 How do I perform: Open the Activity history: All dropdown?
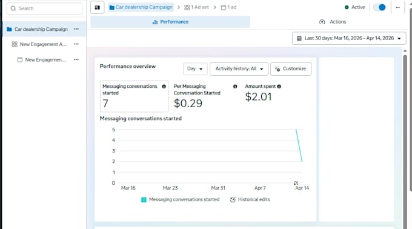239,69
